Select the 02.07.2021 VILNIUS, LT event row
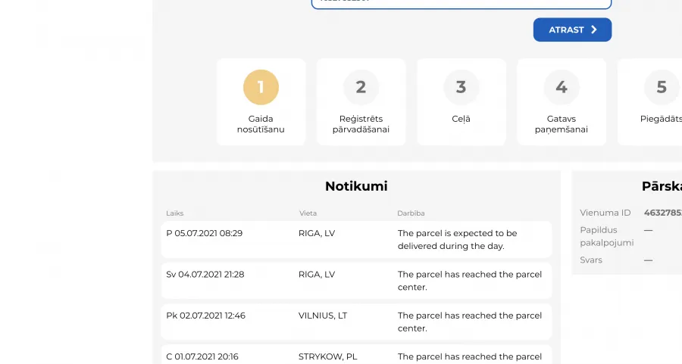 tap(356, 322)
